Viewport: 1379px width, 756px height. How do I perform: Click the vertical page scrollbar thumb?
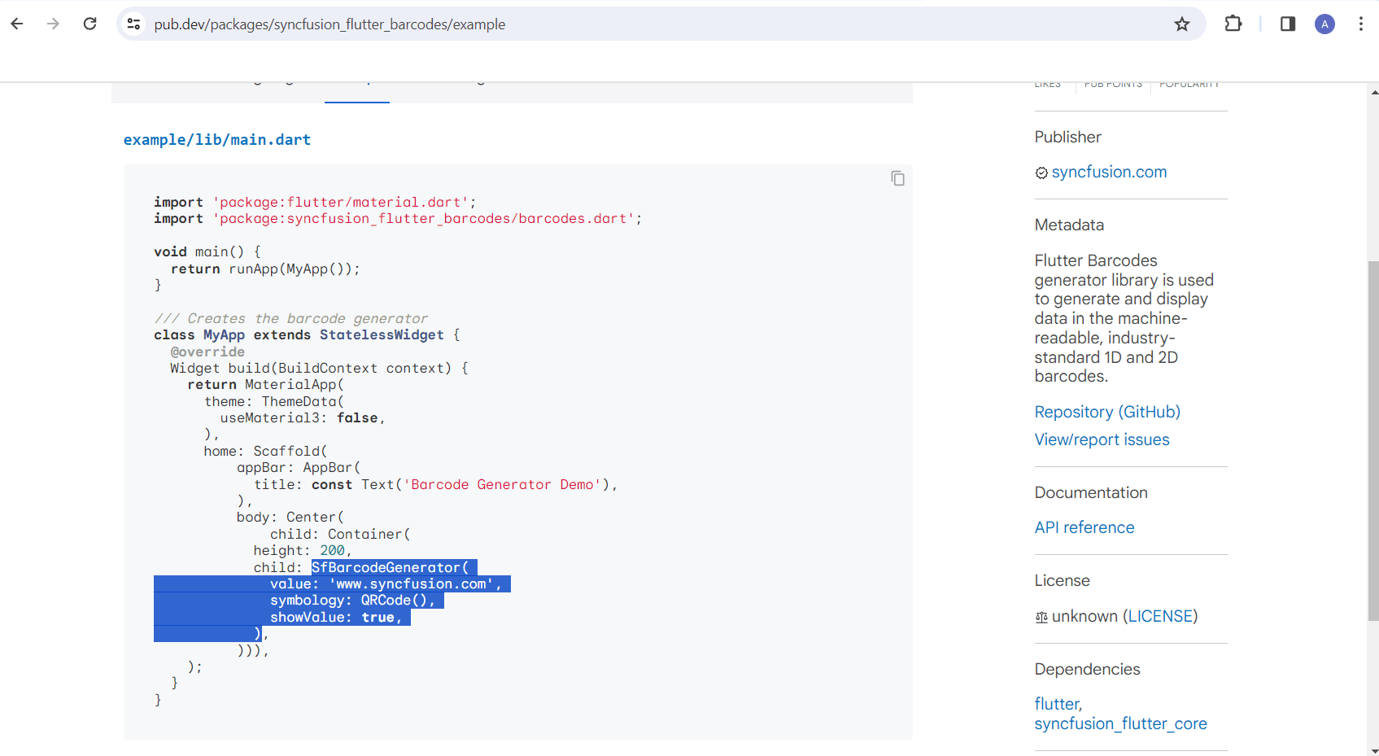pyautogui.click(x=1373, y=440)
